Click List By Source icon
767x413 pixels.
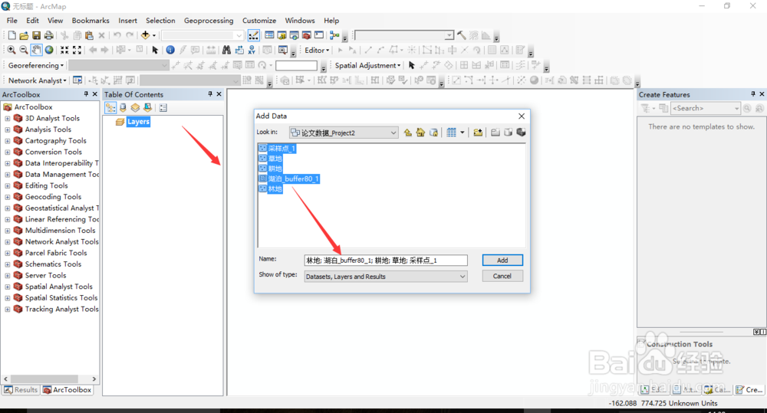123,107
